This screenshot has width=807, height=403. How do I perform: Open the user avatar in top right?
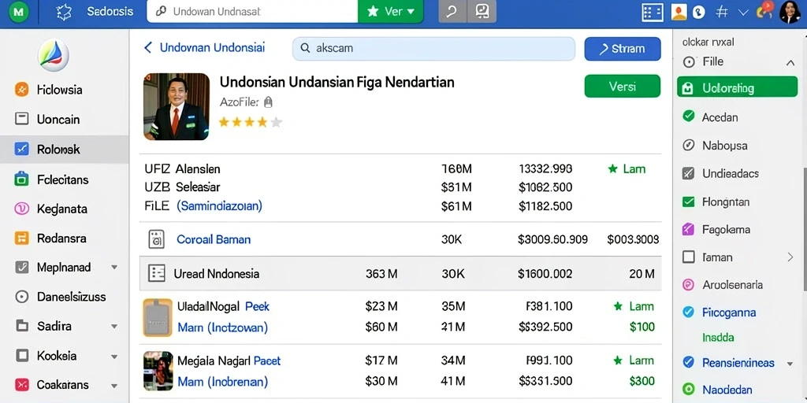[x=790, y=12]
